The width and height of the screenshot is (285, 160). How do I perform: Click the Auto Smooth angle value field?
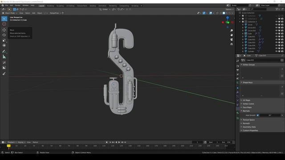point(270,115)
